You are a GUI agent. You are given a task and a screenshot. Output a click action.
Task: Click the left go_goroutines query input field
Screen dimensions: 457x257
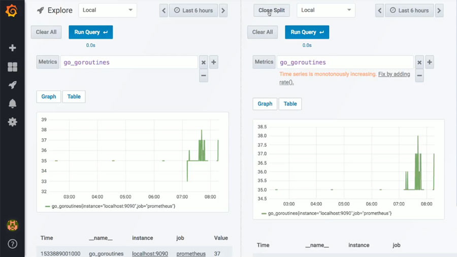129,62
